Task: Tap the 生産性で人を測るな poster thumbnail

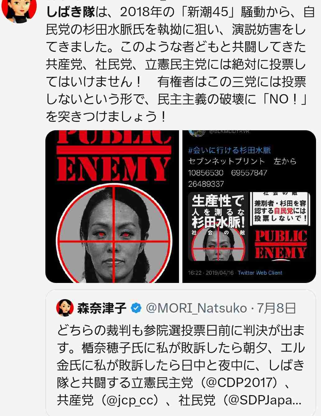Action: click(218, 226)
